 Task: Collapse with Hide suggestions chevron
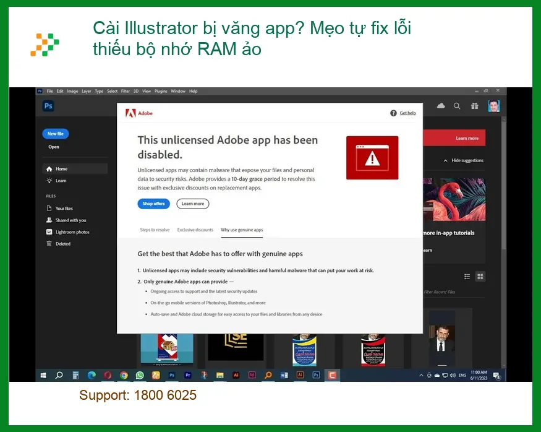(x=464, y=160)
